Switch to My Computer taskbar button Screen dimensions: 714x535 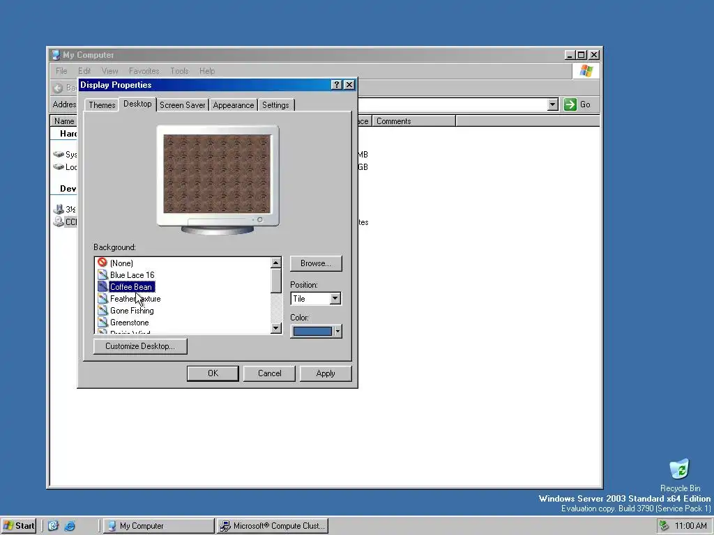[x=158, y=525]
